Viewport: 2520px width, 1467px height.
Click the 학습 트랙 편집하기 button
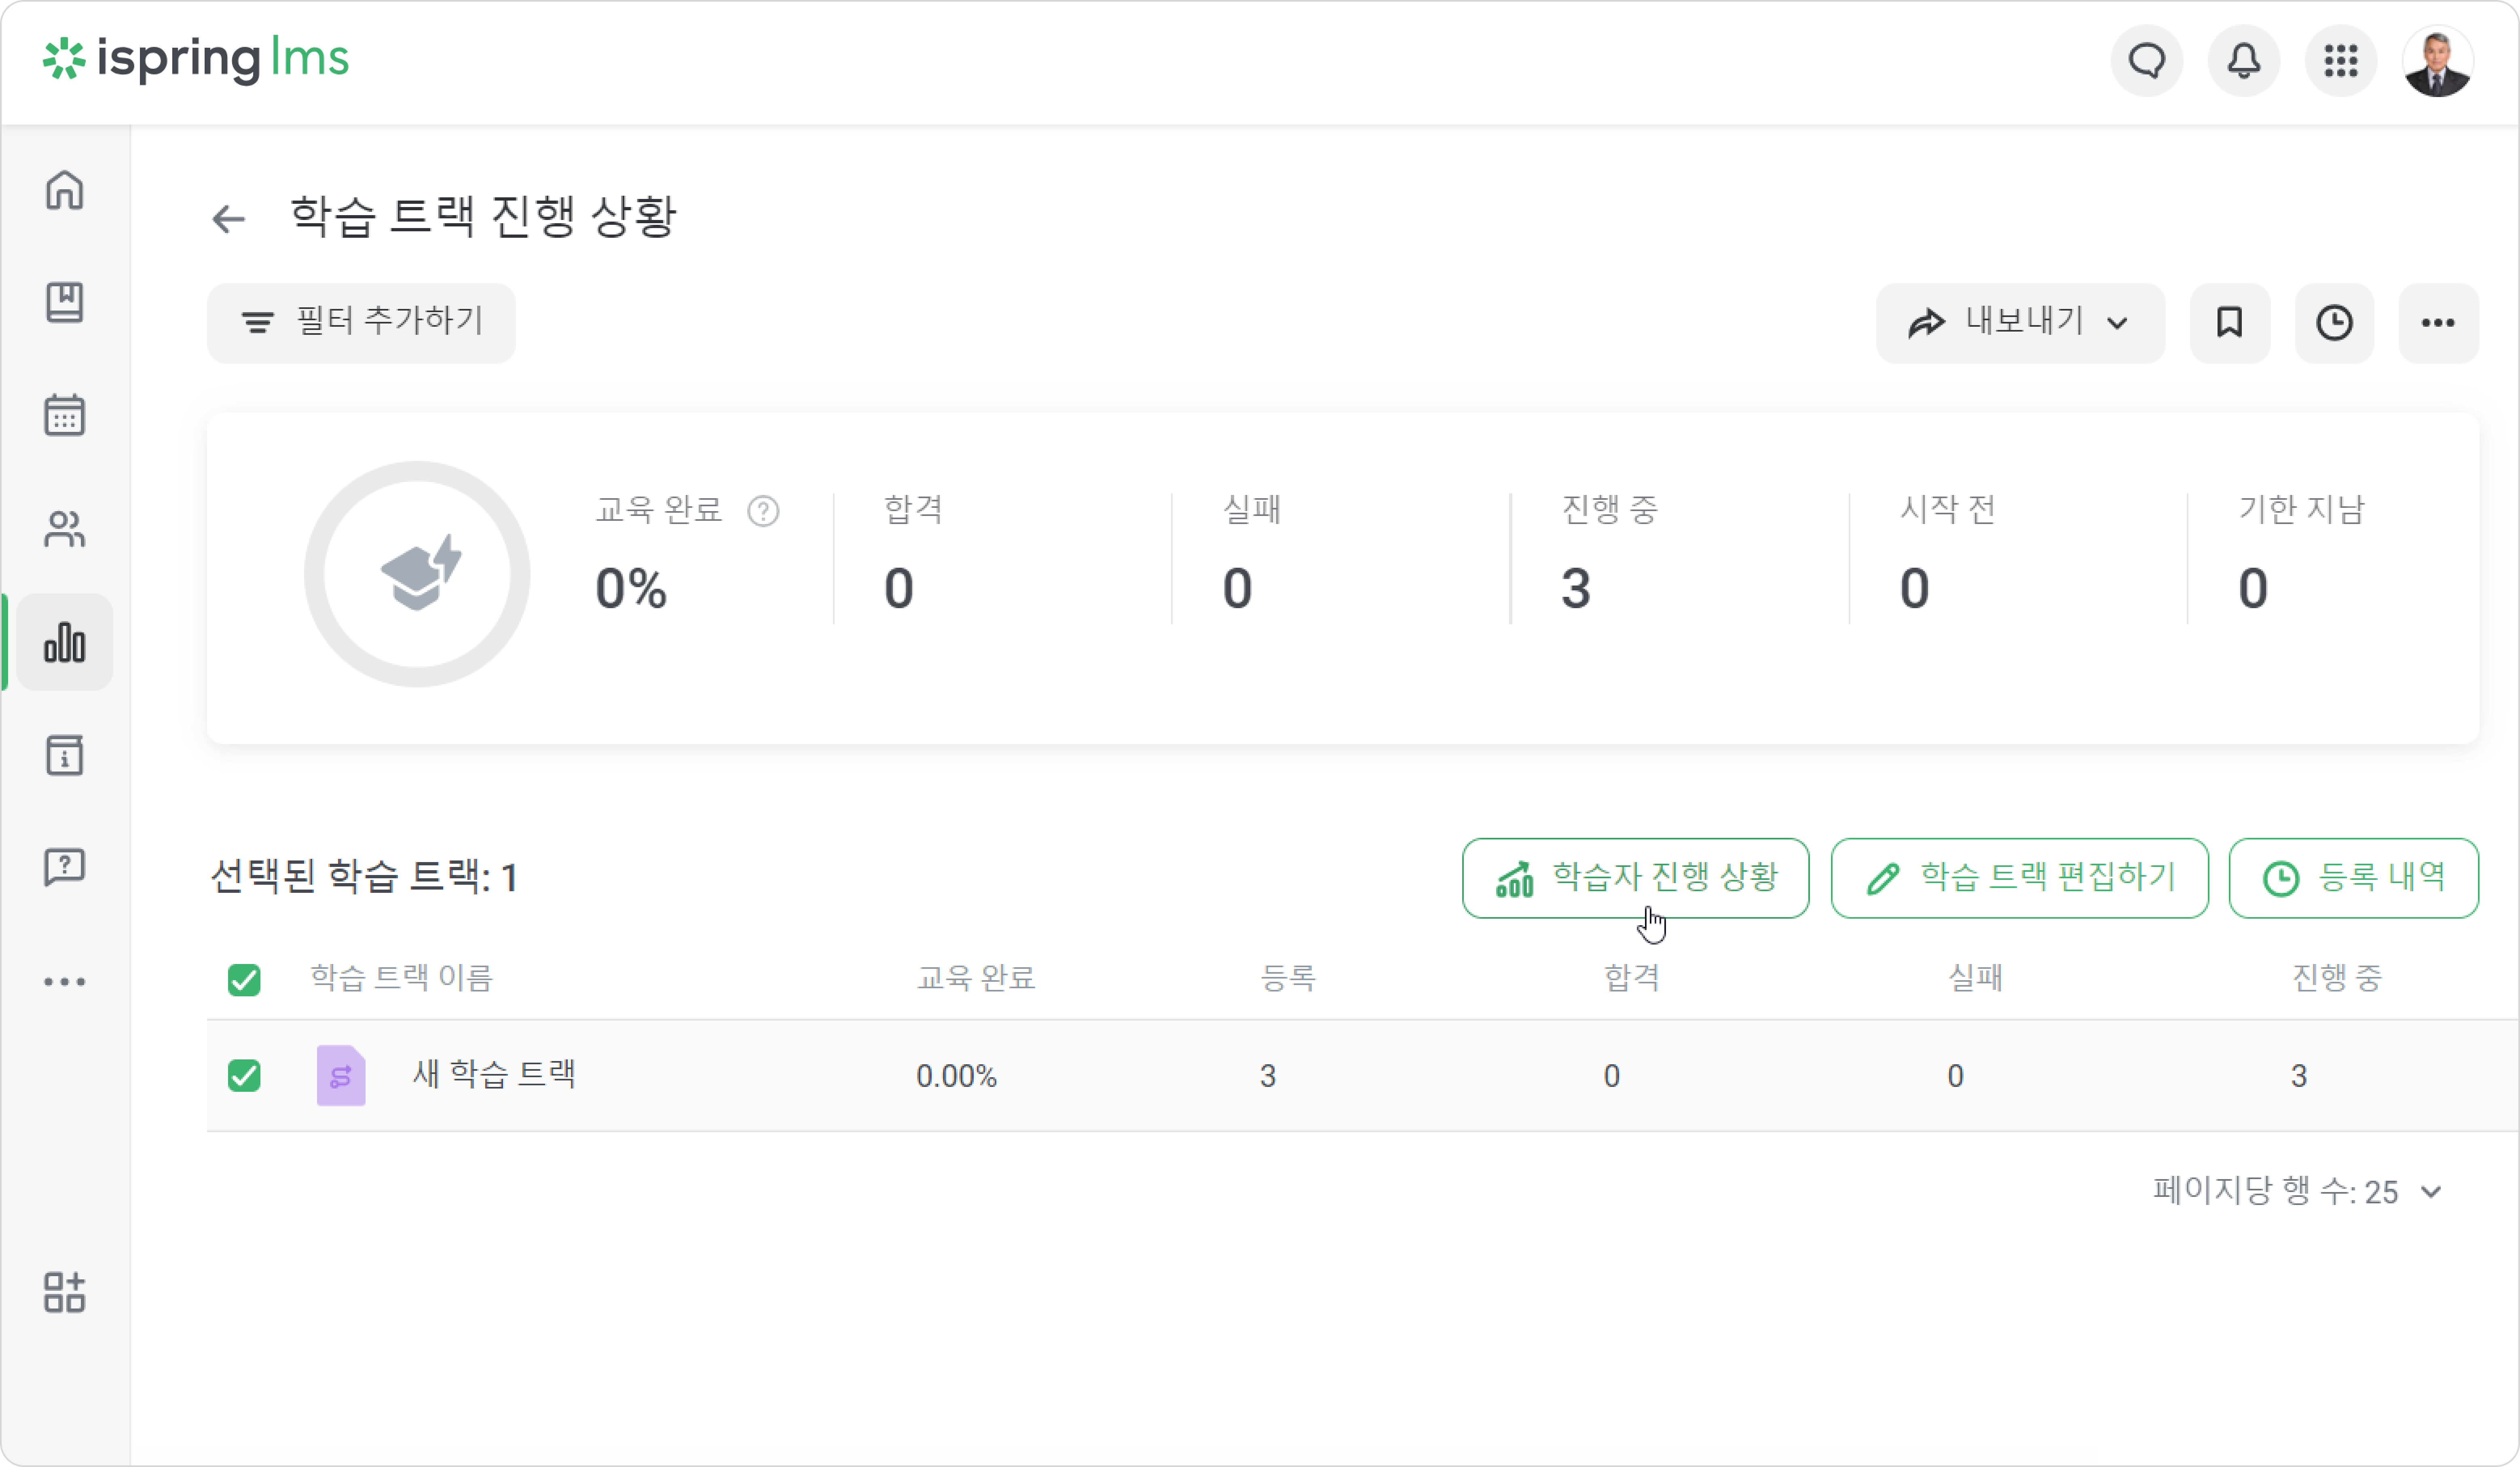(x=2019, y=878)
